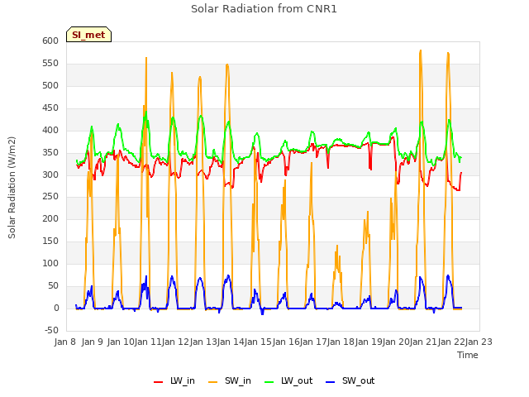529x397 pixels.
Task: Click the 500 y-axis tick label
Action: (x=50, y=85)
